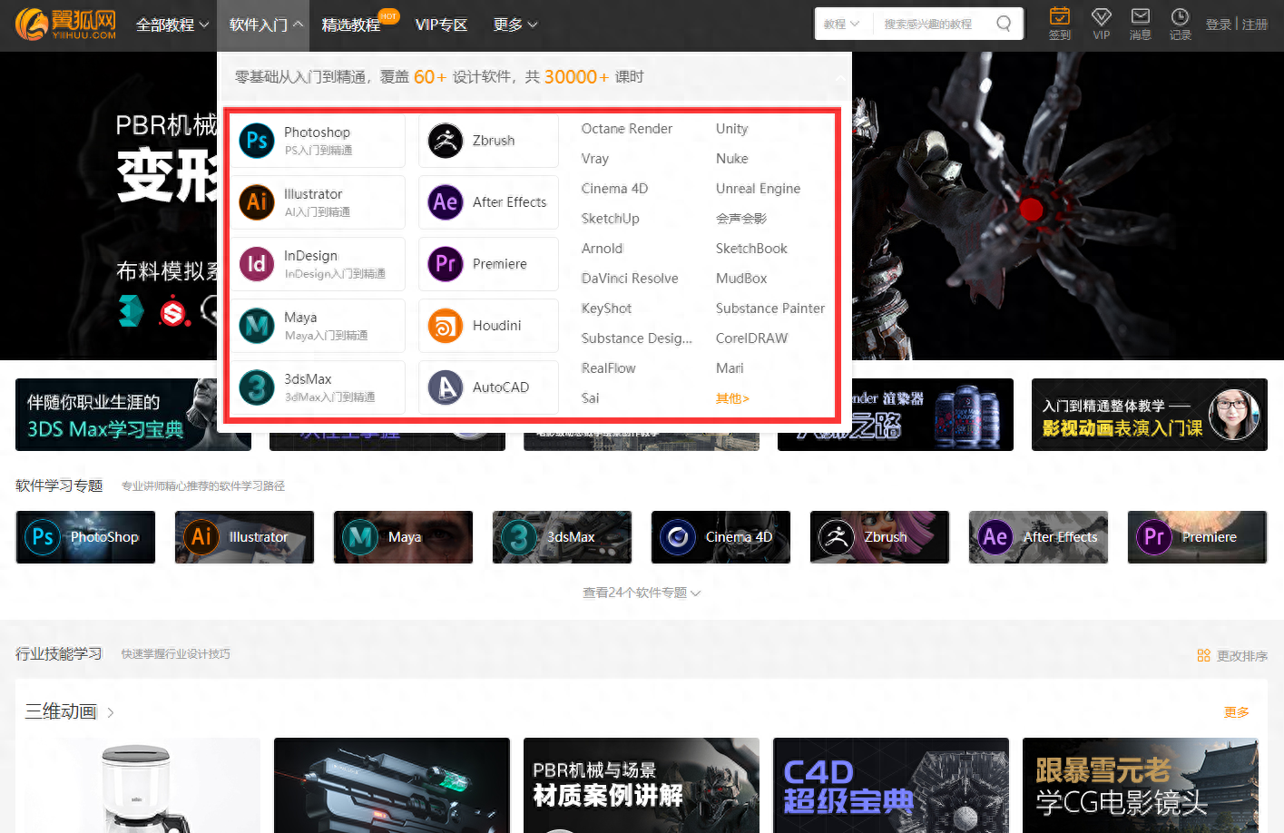1284x833 pixels.
Task: Expand 查看24个软件专题 list
Action: [x=642, y=593]
